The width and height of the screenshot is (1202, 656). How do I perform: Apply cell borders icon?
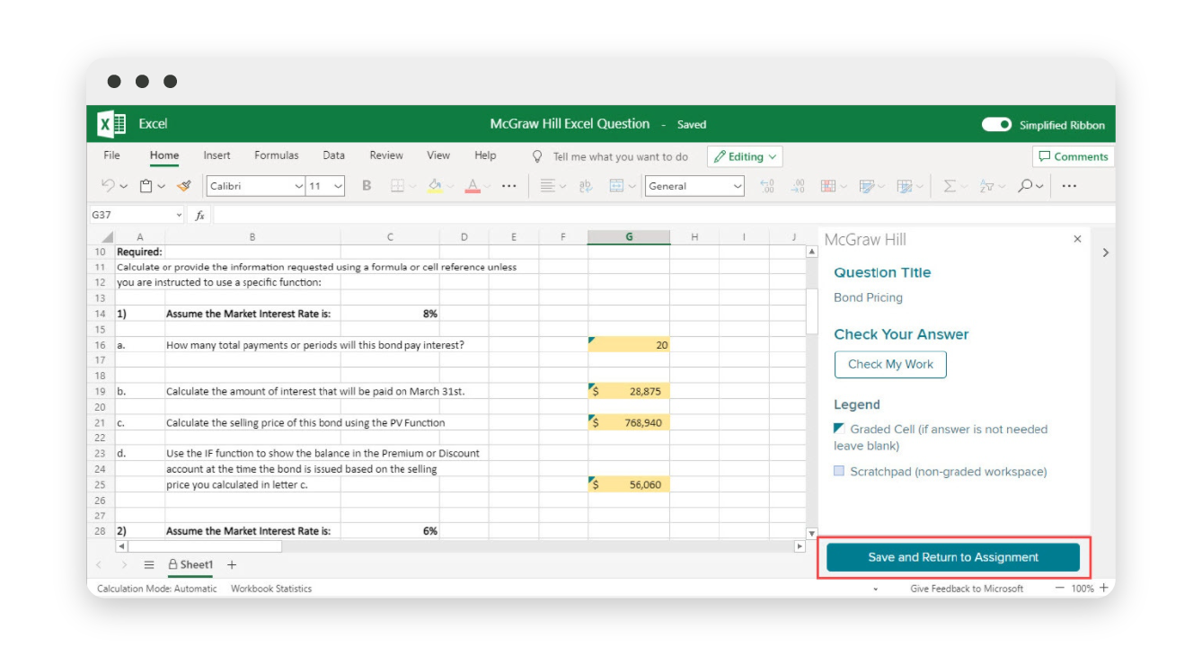click(398, 186)
